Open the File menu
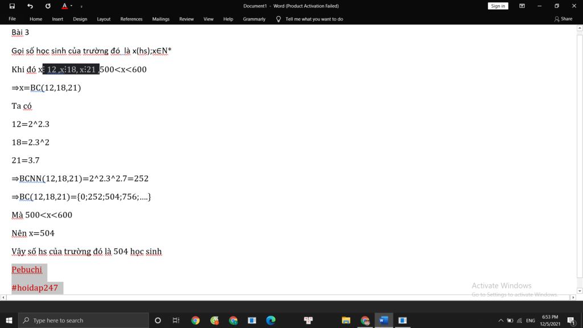The width and height of the screenshot is (583, 328). (13, 19)
